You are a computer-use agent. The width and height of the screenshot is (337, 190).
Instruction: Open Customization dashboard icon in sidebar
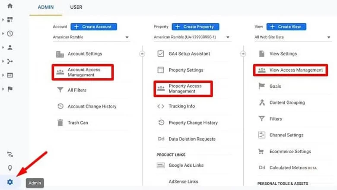pos(10,20)
